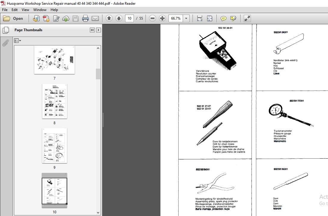Select the page 7 thumbnail
Image resolution: width=328 pixels, height=216 pixels.
click(54, 60)
